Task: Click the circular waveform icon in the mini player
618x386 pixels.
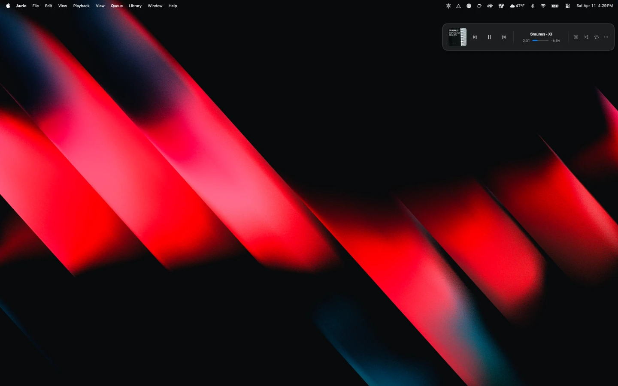Action: [x=576, y=37]
